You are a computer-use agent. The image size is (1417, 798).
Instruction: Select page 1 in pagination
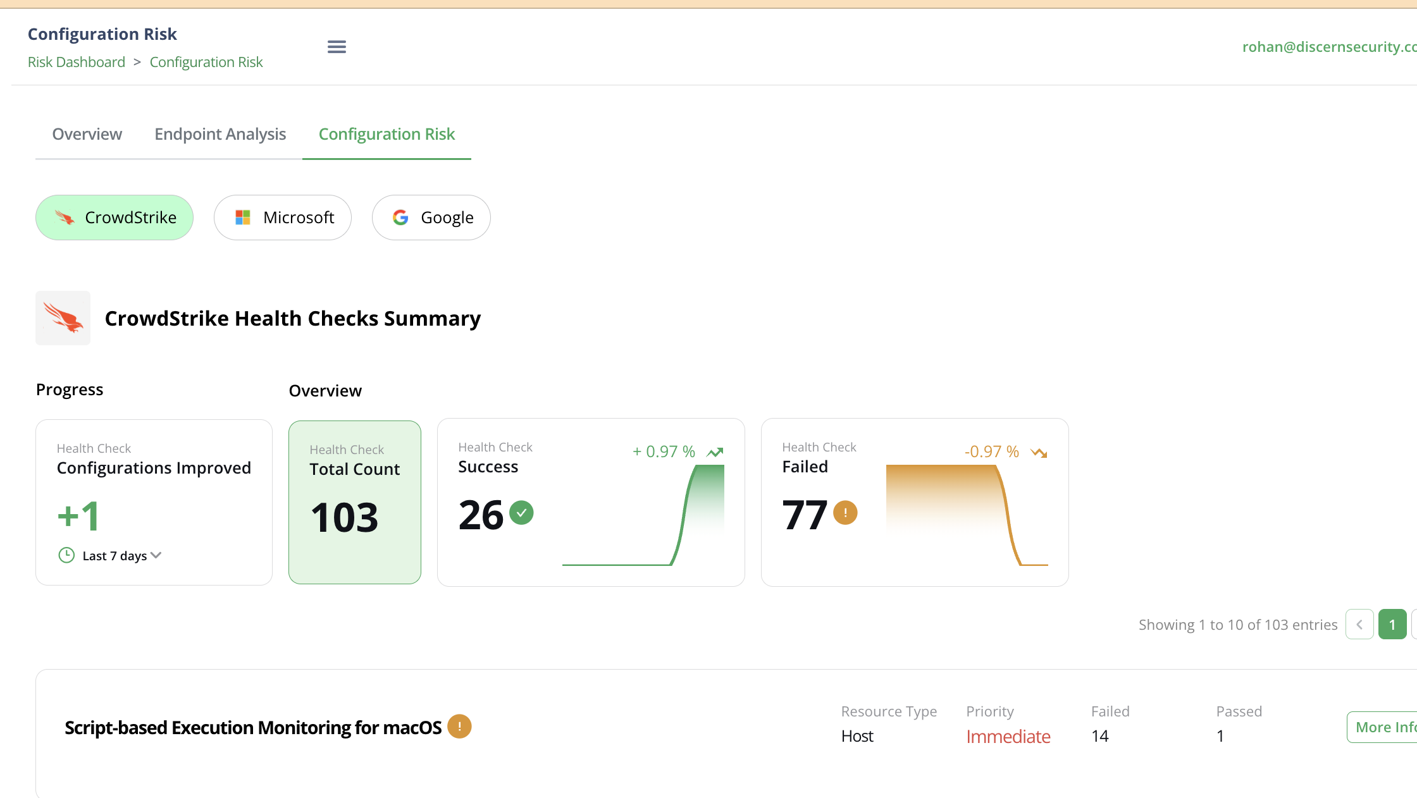coord(1392,624)
